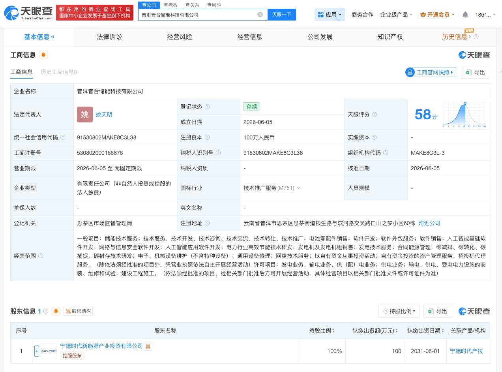This screenshot has width=502, height=372.
Task: Click 工商官网快照 button
Action: [x=431, y=72]
